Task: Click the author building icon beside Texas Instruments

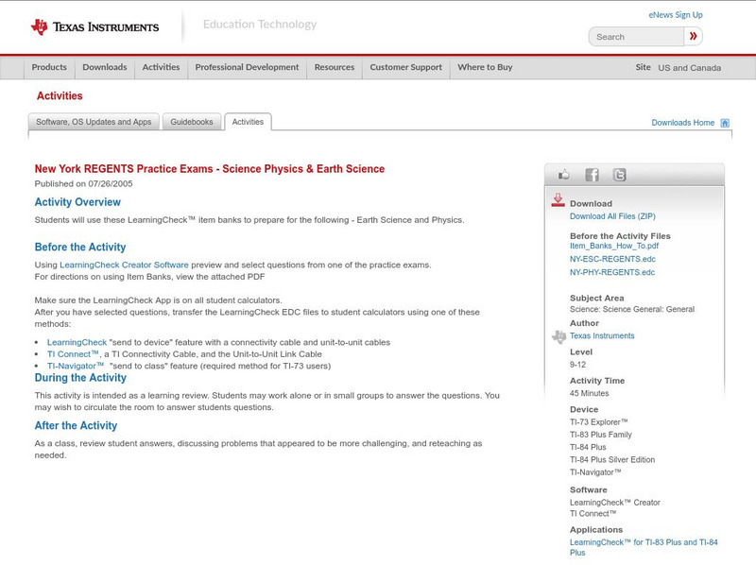Action: tap(558, 335)
